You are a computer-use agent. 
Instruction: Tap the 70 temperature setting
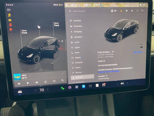[x=42, y=90]
